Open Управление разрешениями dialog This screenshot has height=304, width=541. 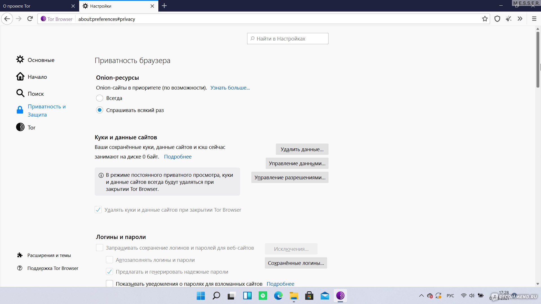(x=290, y=177)
